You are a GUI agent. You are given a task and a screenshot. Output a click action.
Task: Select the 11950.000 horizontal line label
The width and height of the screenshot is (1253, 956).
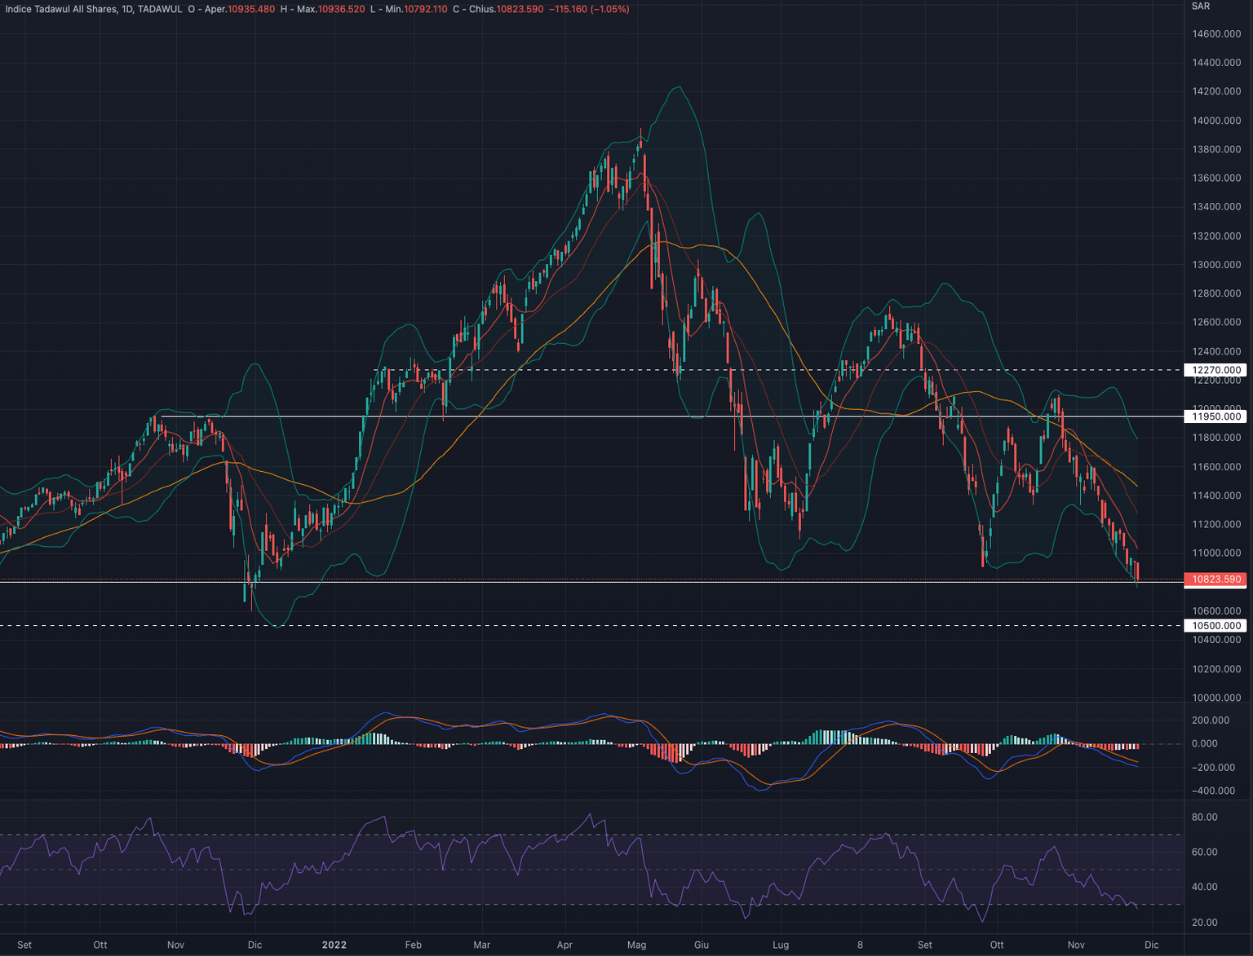point(1215,416)
